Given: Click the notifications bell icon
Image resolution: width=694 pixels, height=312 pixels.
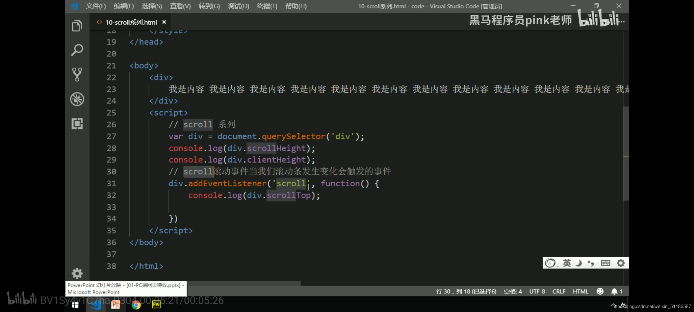Looking at the screenshot, I should tap(614, 291).
